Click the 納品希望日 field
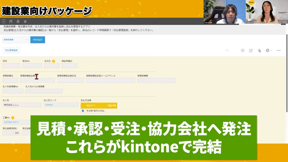 click(x=69, y=66)
